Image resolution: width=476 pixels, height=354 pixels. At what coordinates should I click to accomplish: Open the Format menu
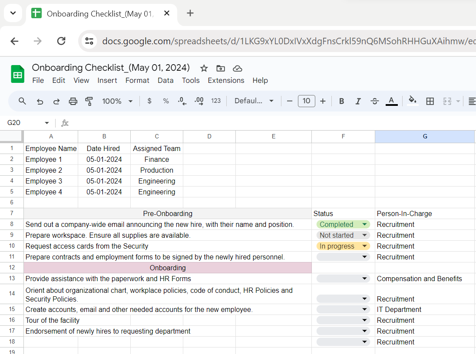point(137,80)
